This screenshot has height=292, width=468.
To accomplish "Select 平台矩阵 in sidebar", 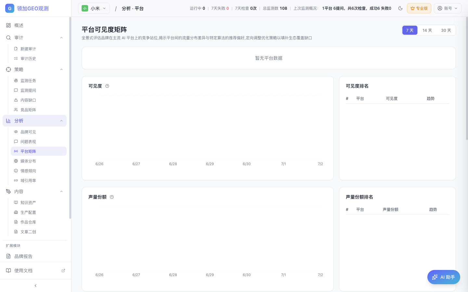I will click(39, 151).
